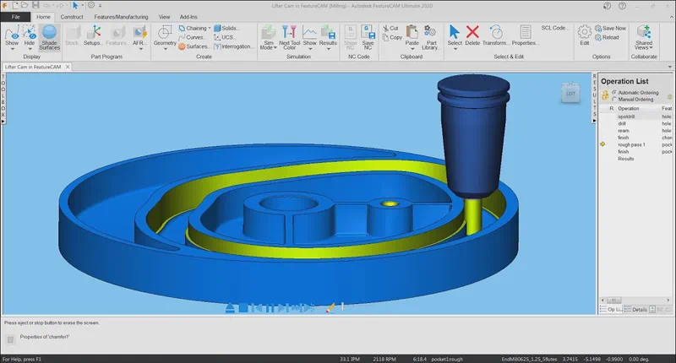The image size is (676, 363).
Task: Click the view cube in viewport
Action: [x=570, y=93]
